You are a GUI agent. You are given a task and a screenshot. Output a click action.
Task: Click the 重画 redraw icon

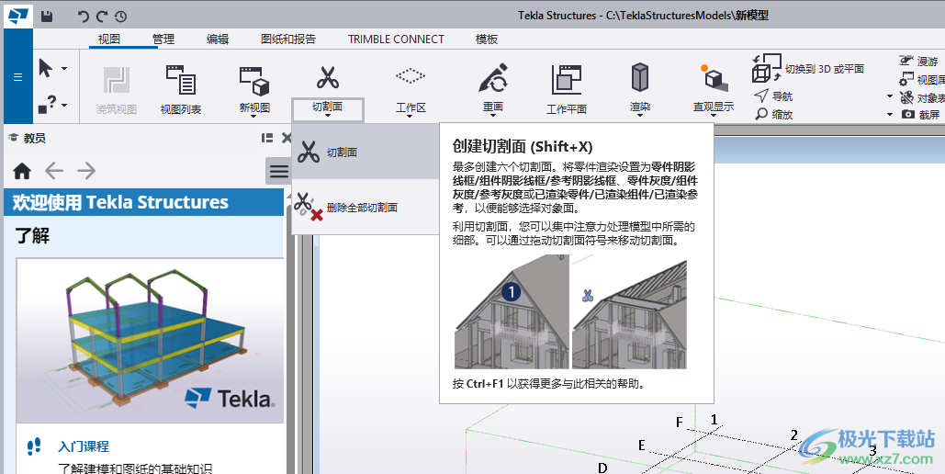[493, 78]
